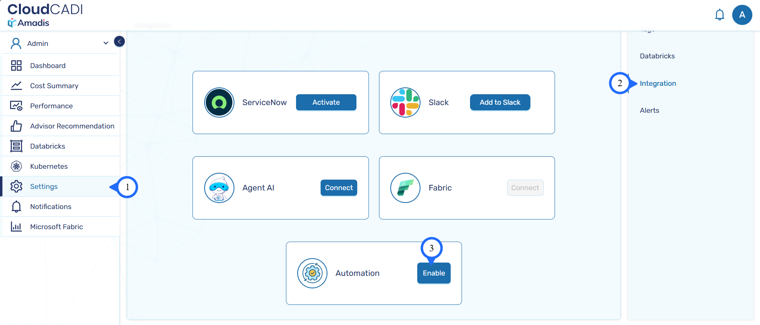
Task: Select Advisor Recommendation in sidebar
Action: 72,126
